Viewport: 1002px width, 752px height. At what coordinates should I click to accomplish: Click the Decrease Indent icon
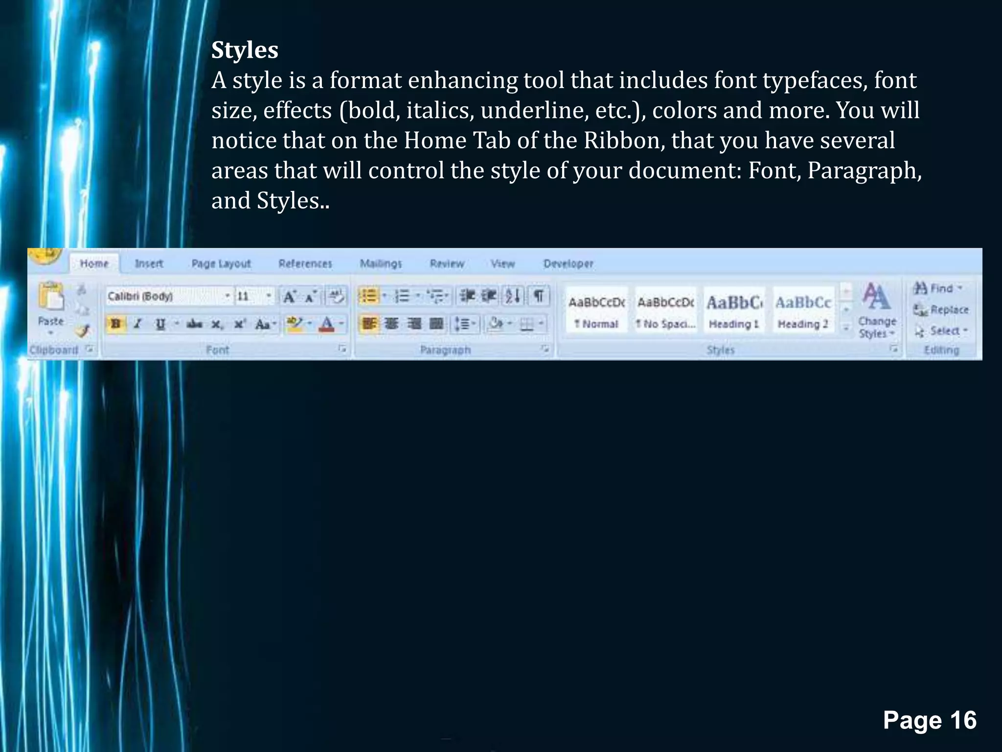tap(467, 296)
